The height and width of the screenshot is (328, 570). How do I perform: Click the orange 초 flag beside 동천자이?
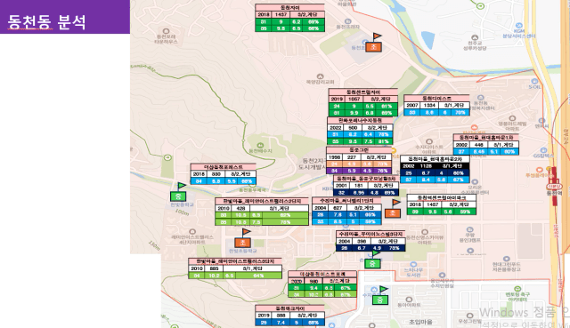tap(374, 46)
